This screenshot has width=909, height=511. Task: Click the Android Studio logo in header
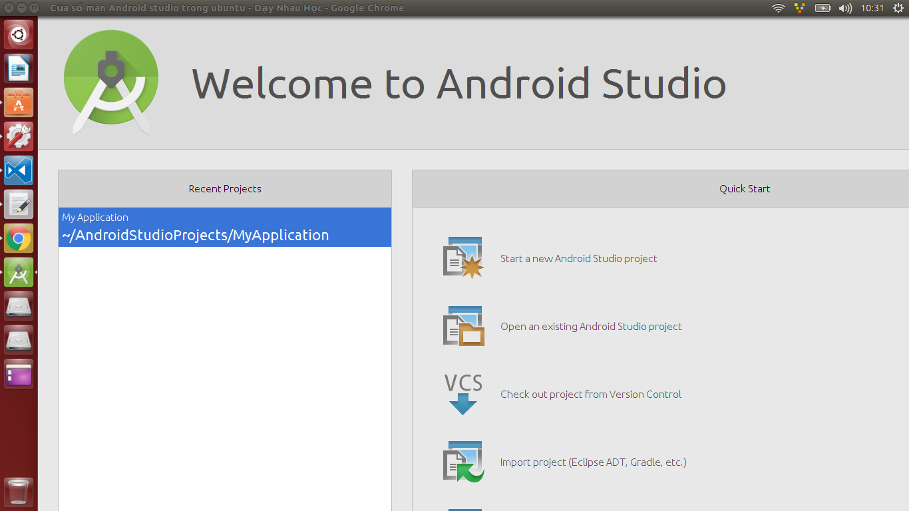[x=111, y=83]
